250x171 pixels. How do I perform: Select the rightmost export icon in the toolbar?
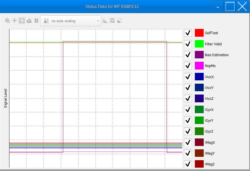tap(119, 20)
